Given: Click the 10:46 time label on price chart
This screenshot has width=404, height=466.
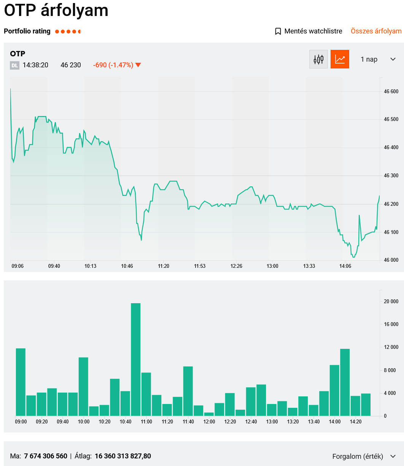Looking at the screenshot, I should 127,266.
